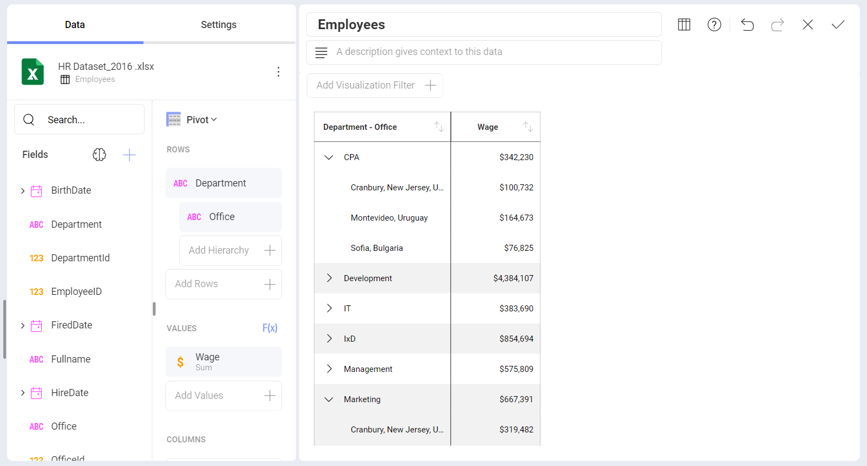This screenshot has height=466, width=867.
Task: Discard changes with the X icon
Action: click(808, 25)
